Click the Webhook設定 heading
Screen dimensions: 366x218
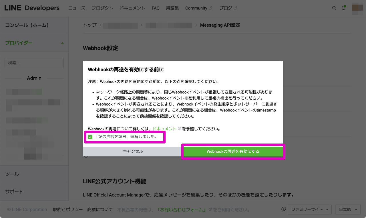[x=100, y=48]
